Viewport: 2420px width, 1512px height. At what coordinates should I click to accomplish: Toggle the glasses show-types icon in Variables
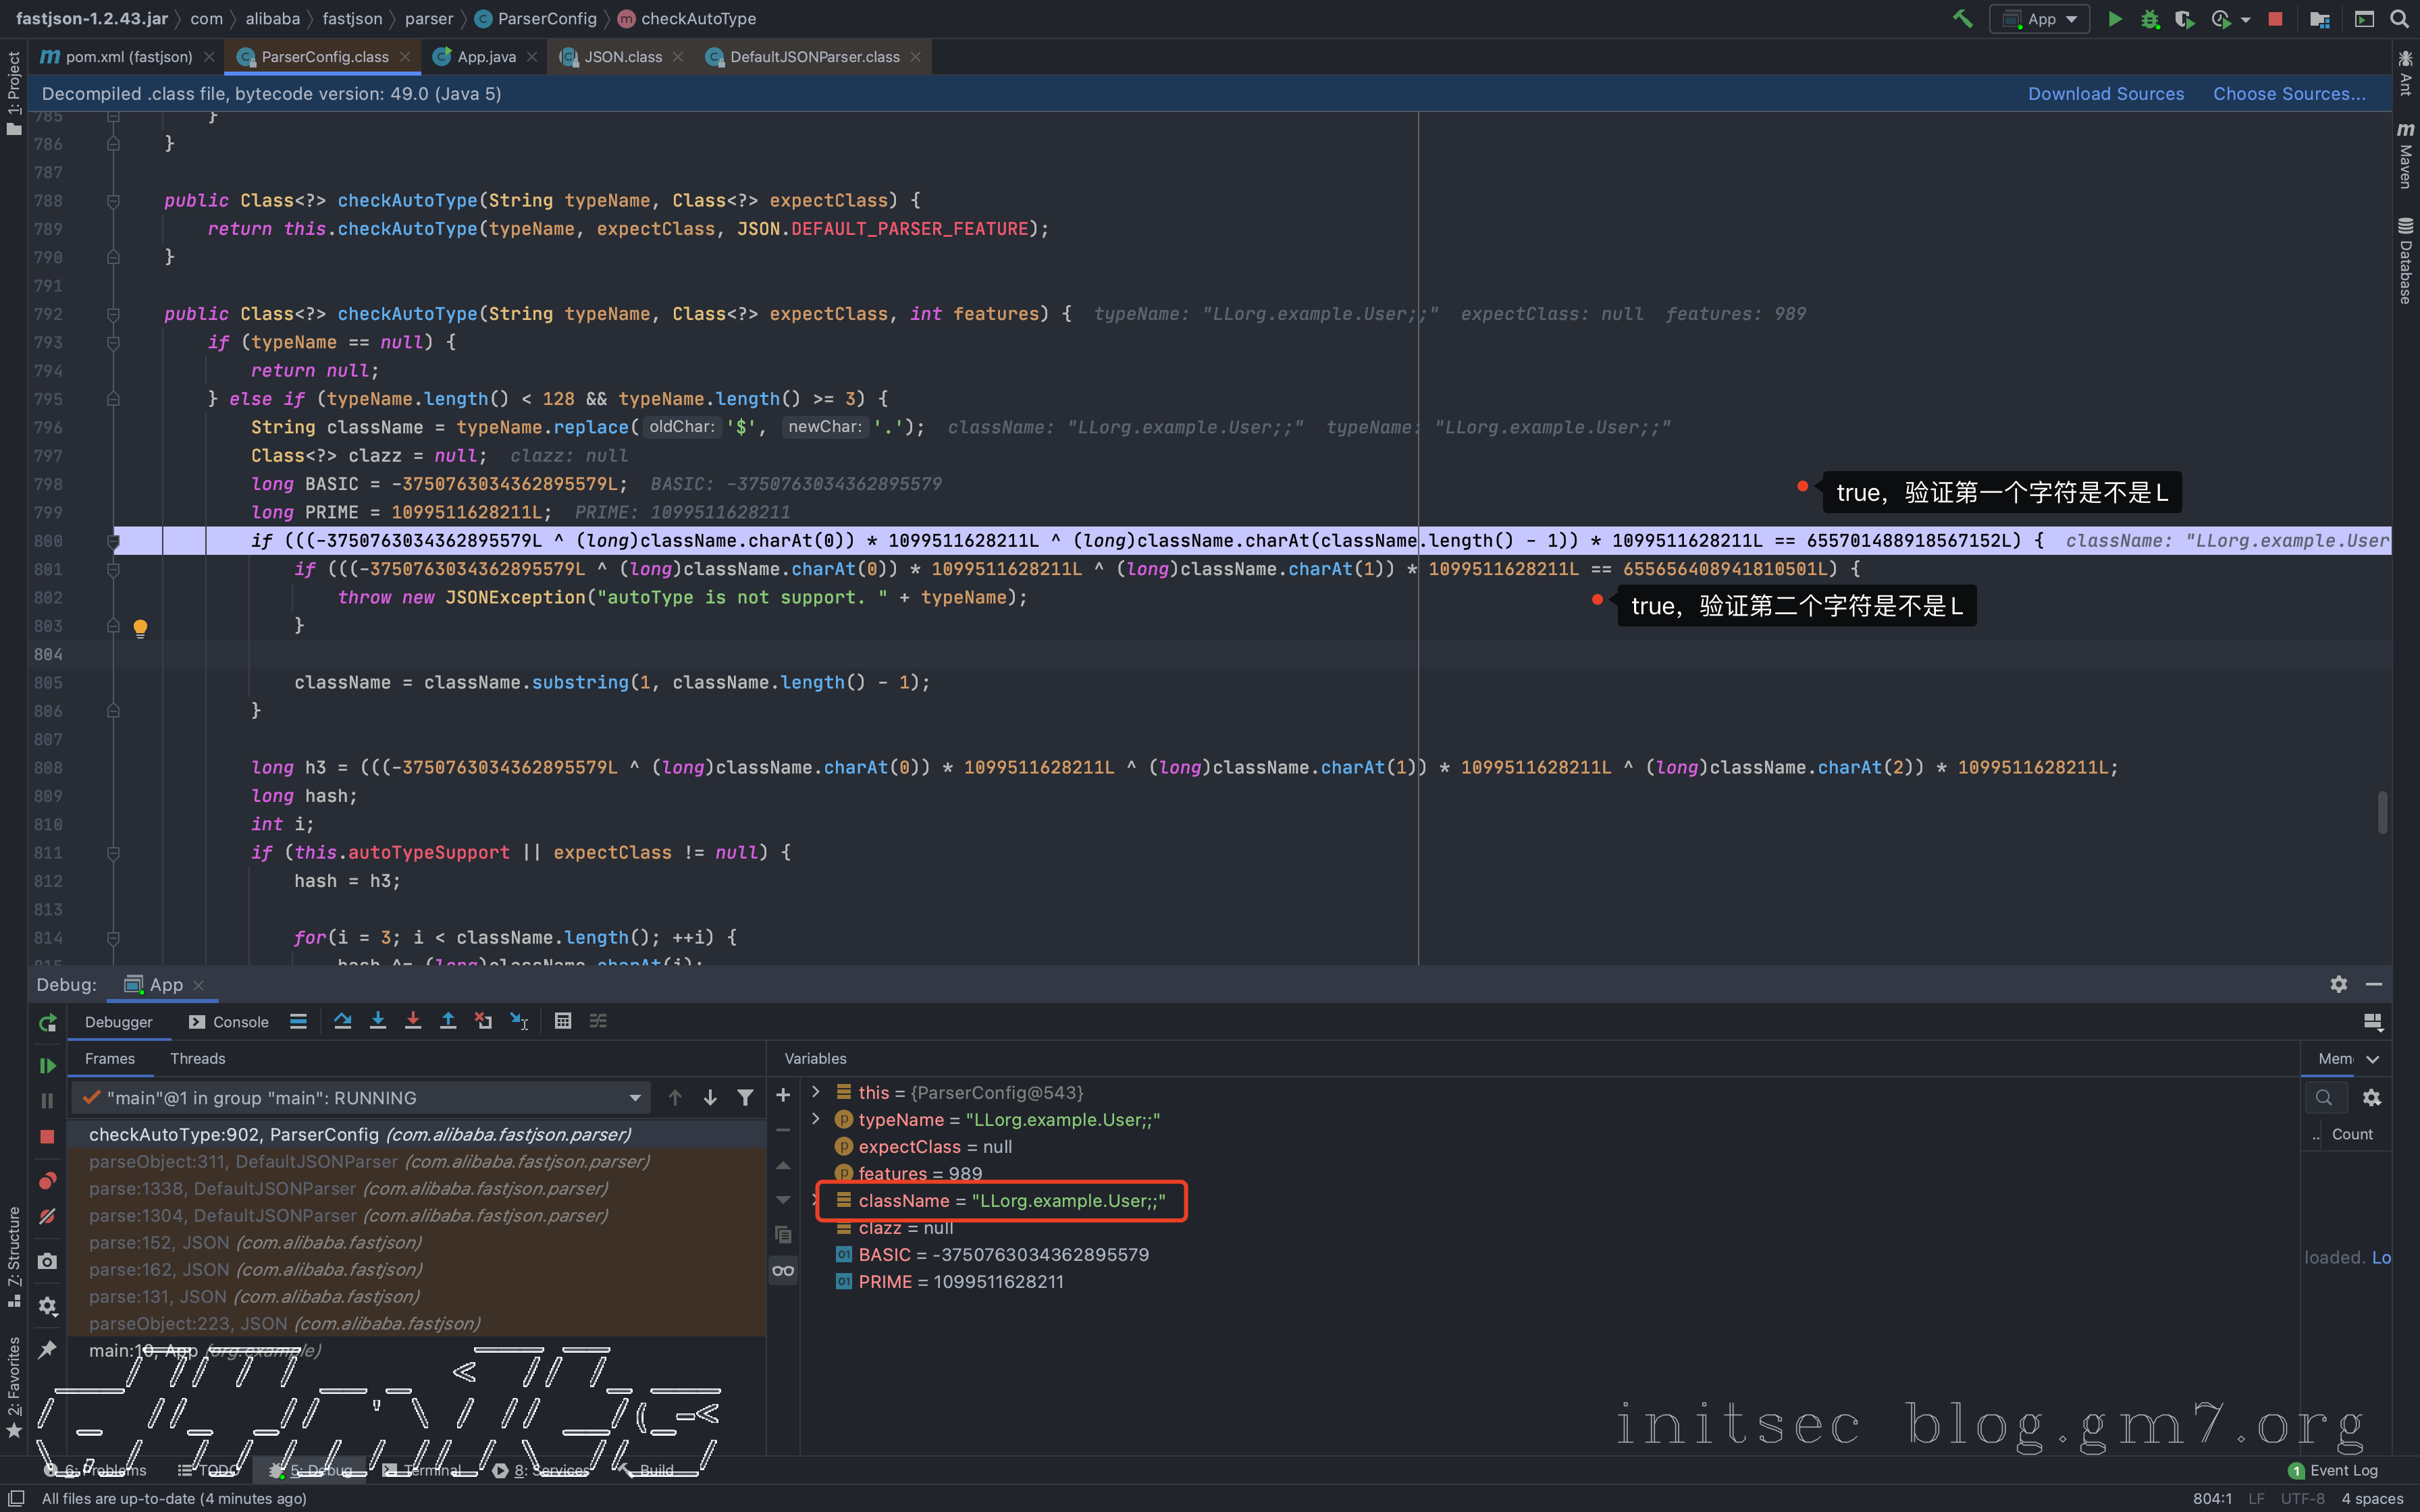click(783, 1271)
